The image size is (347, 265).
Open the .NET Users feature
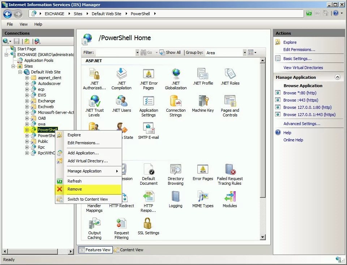pos(121,104)
